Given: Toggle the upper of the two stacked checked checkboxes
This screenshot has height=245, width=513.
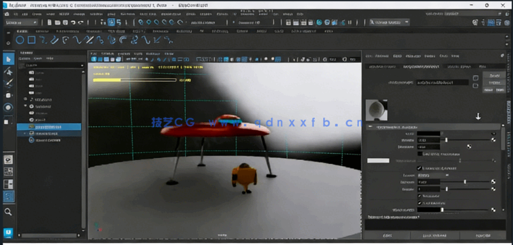Looking at the screenshot, I should click(420, 196).
